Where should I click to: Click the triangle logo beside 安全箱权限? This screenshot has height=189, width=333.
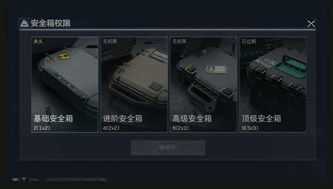pyautogui.click(x=24, y=23)
